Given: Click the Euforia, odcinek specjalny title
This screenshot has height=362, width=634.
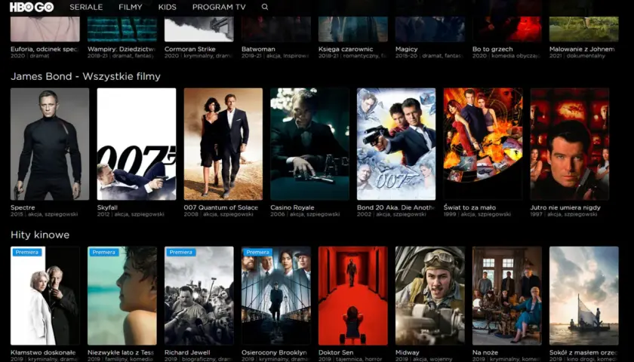Looking at the screenshot, I should (45, 49).
